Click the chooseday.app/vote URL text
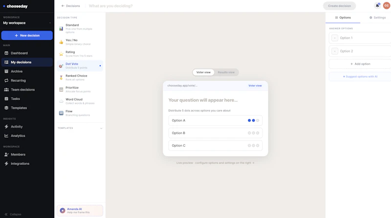This screenshot has height=218, width=391. [x=182, y=86]
